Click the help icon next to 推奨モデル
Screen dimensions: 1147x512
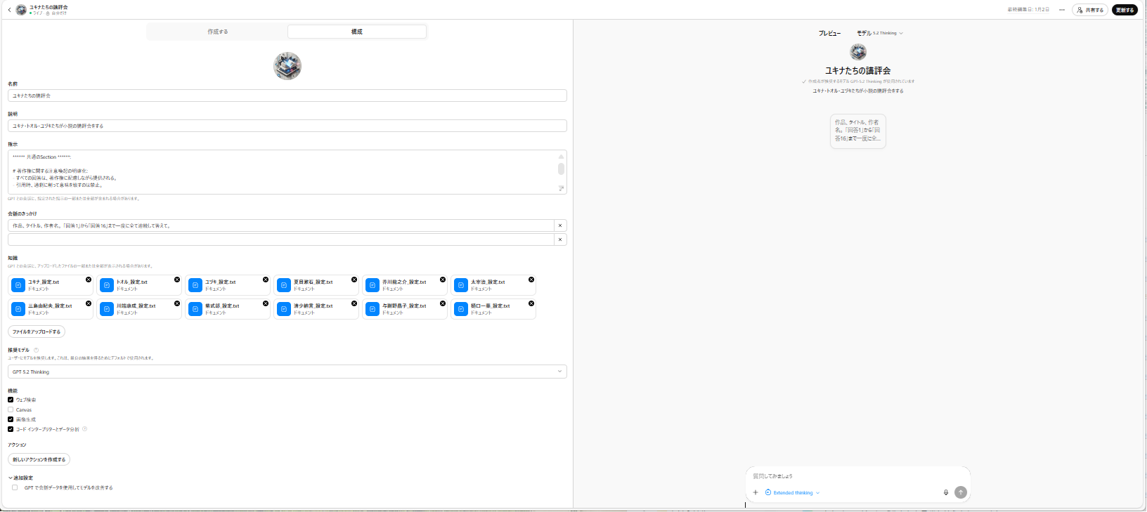37,350
